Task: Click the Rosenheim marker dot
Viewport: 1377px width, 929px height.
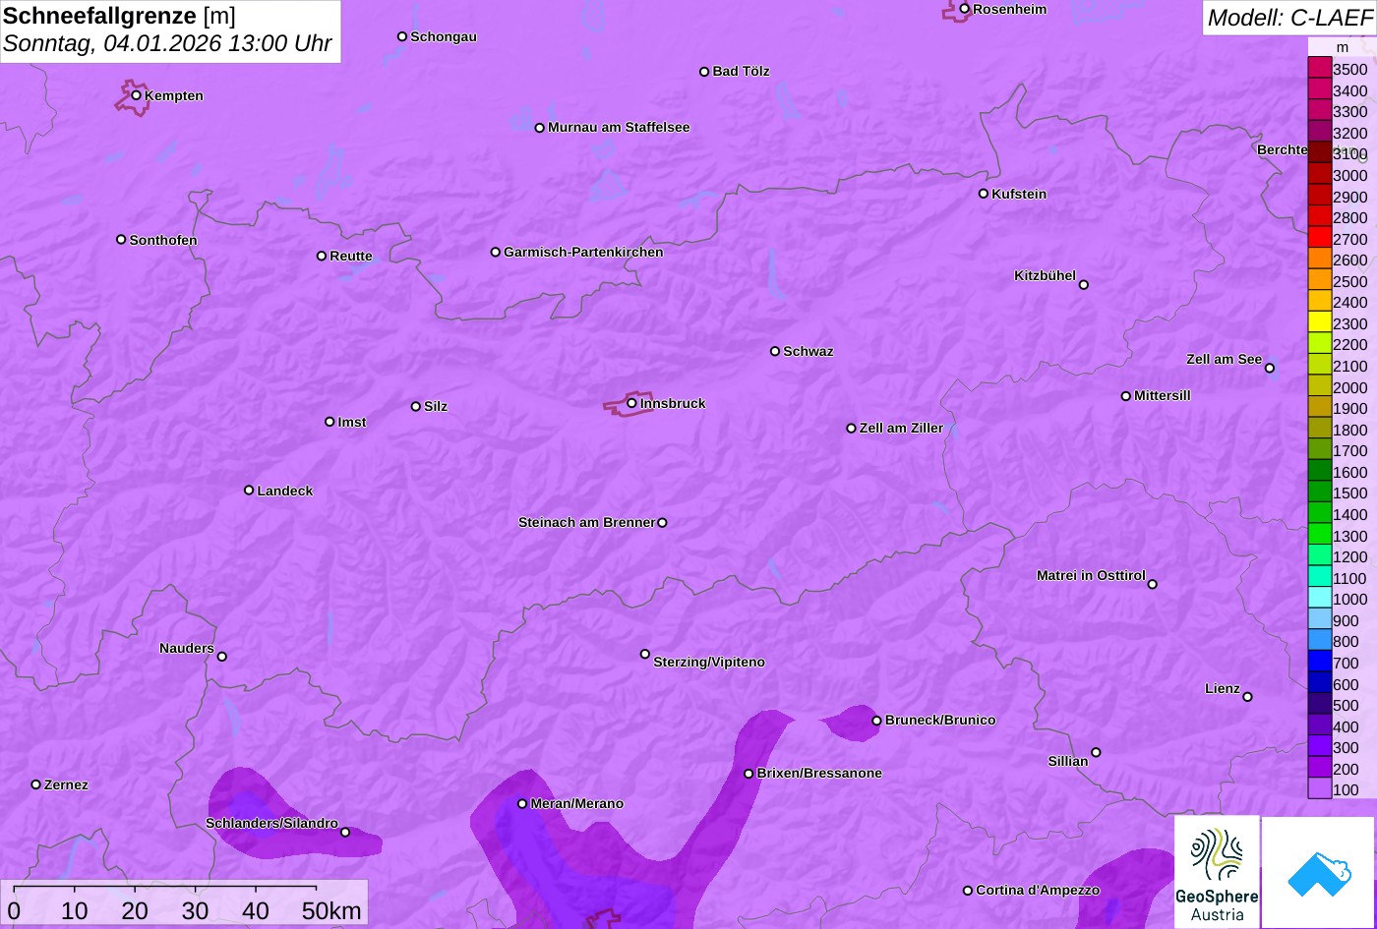Action: 965,9
